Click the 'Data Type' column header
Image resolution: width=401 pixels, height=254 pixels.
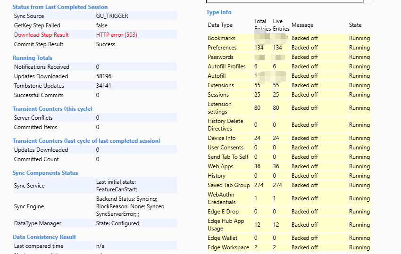[x=220, y=25]
